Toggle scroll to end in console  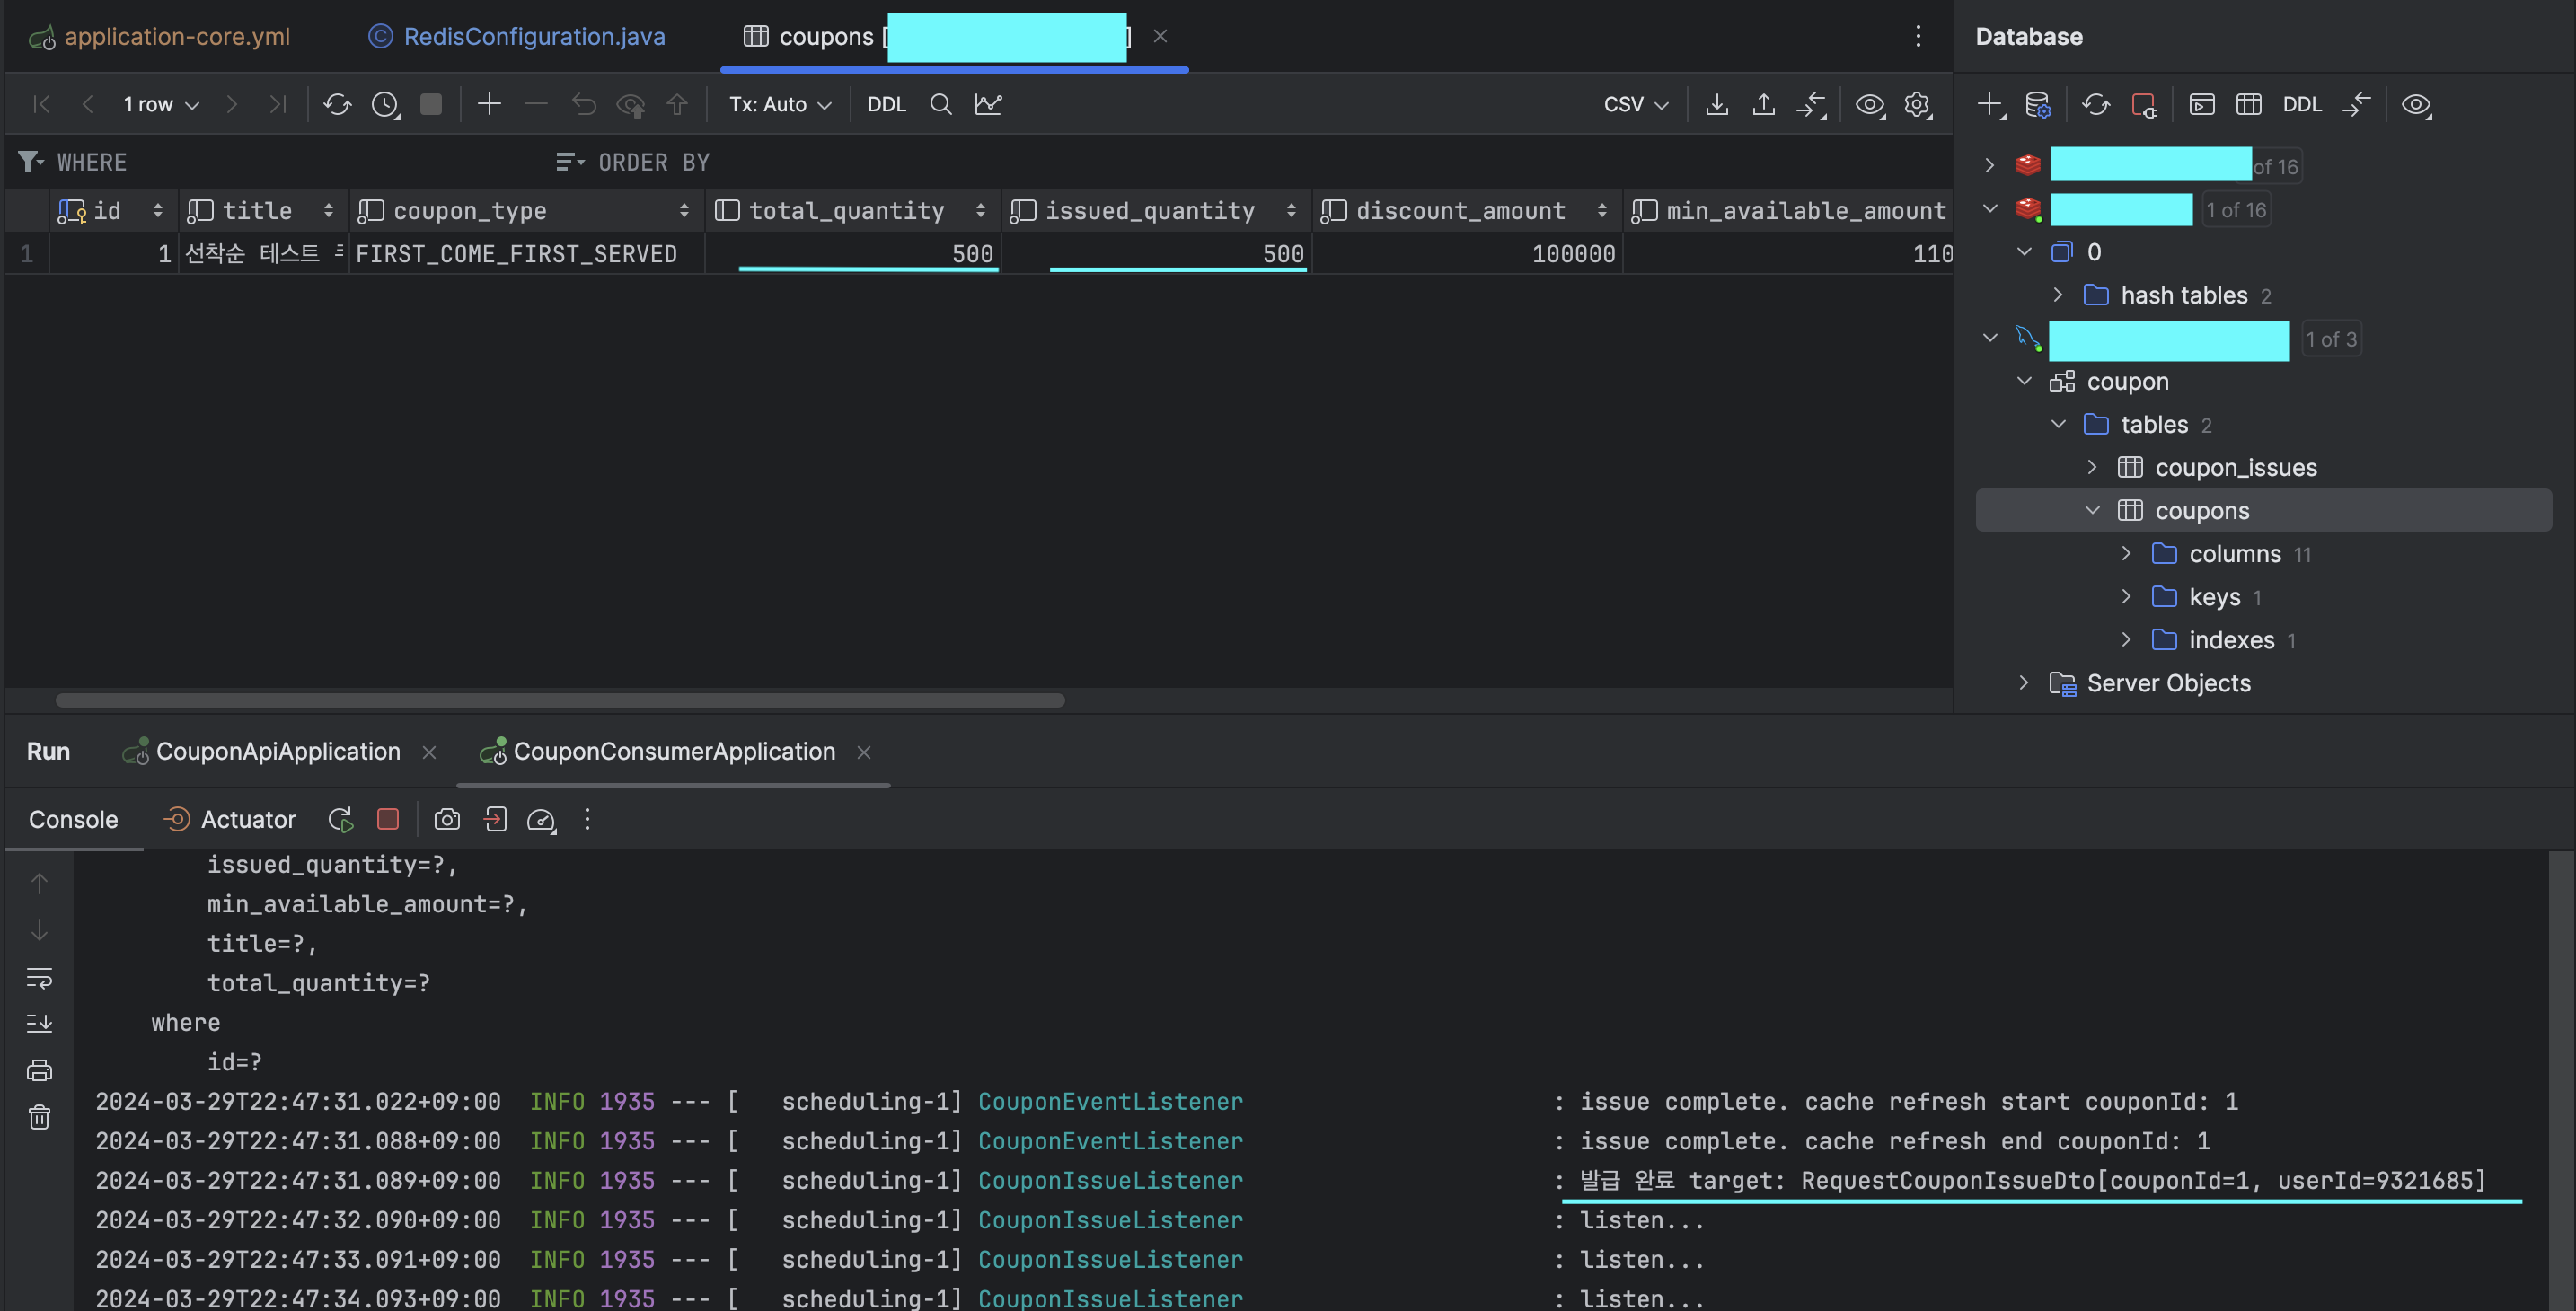tap(39, 1023)
